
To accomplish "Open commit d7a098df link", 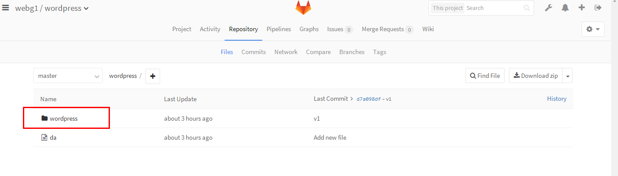I will 368,99.
